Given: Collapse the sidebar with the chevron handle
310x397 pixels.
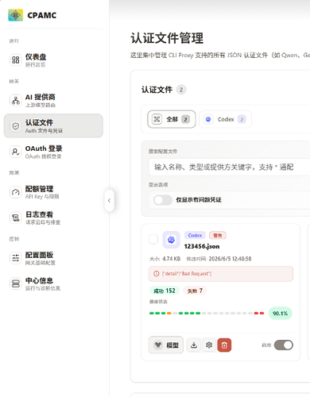Looking at the screenshot, I should coord(109,200).
